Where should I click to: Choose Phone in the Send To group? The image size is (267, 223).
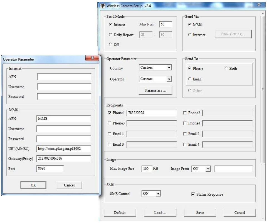189,68
